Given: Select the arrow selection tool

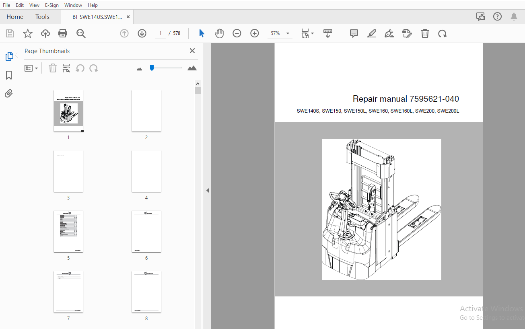Looking at the screenshot, I should [202, 33].
